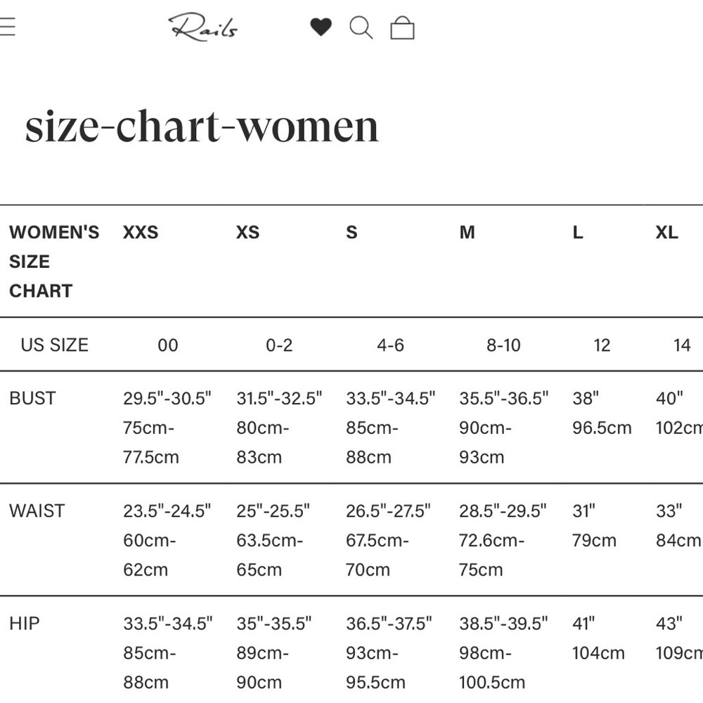Click the XXS bust measurement 29.5"-30.5"
This screenshot has width=703, height=703.
pos(167,398)
